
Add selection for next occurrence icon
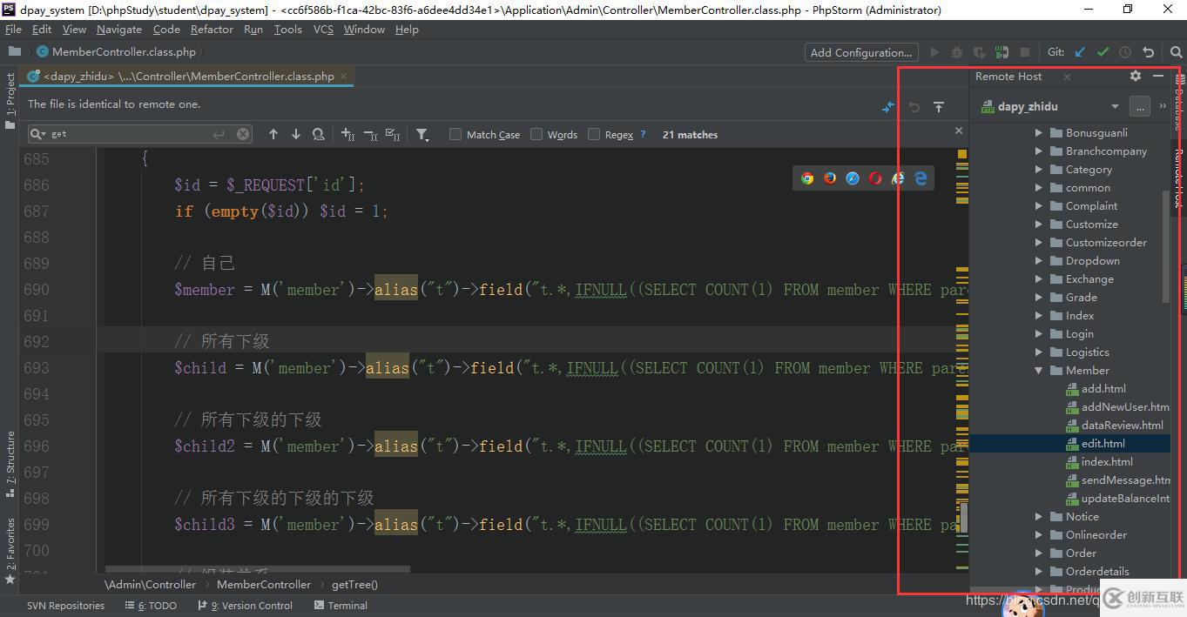pos(348,134)
